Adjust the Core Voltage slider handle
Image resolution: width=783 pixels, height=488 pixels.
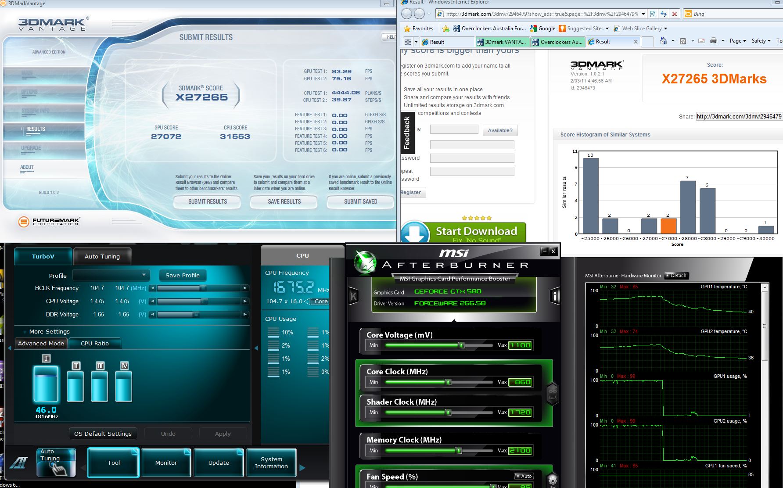[x=461, y=345]
